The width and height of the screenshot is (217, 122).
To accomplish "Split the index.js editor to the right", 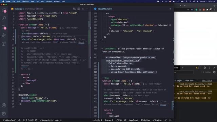I will coord(79,9).
